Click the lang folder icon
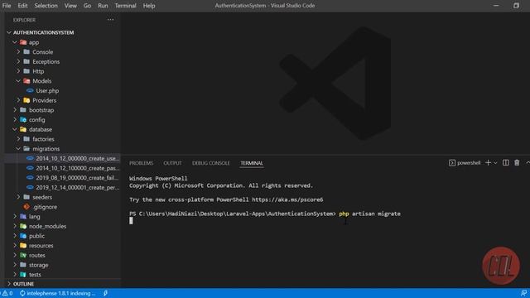This screenshot has width=530, height=298. 23,216
